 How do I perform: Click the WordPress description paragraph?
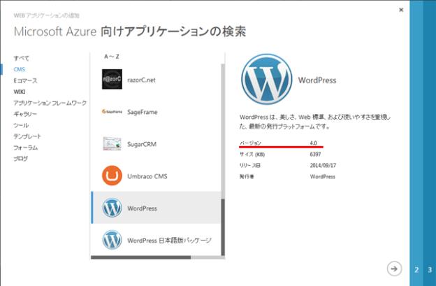pos(315,122)
